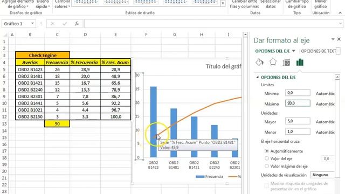Click the Máximo value field
This screenshot has width=345, height=194.
pos(298,103)
